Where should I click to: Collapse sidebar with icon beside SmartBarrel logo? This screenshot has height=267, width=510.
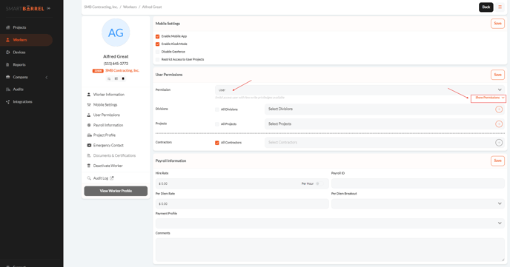(48, 8)
